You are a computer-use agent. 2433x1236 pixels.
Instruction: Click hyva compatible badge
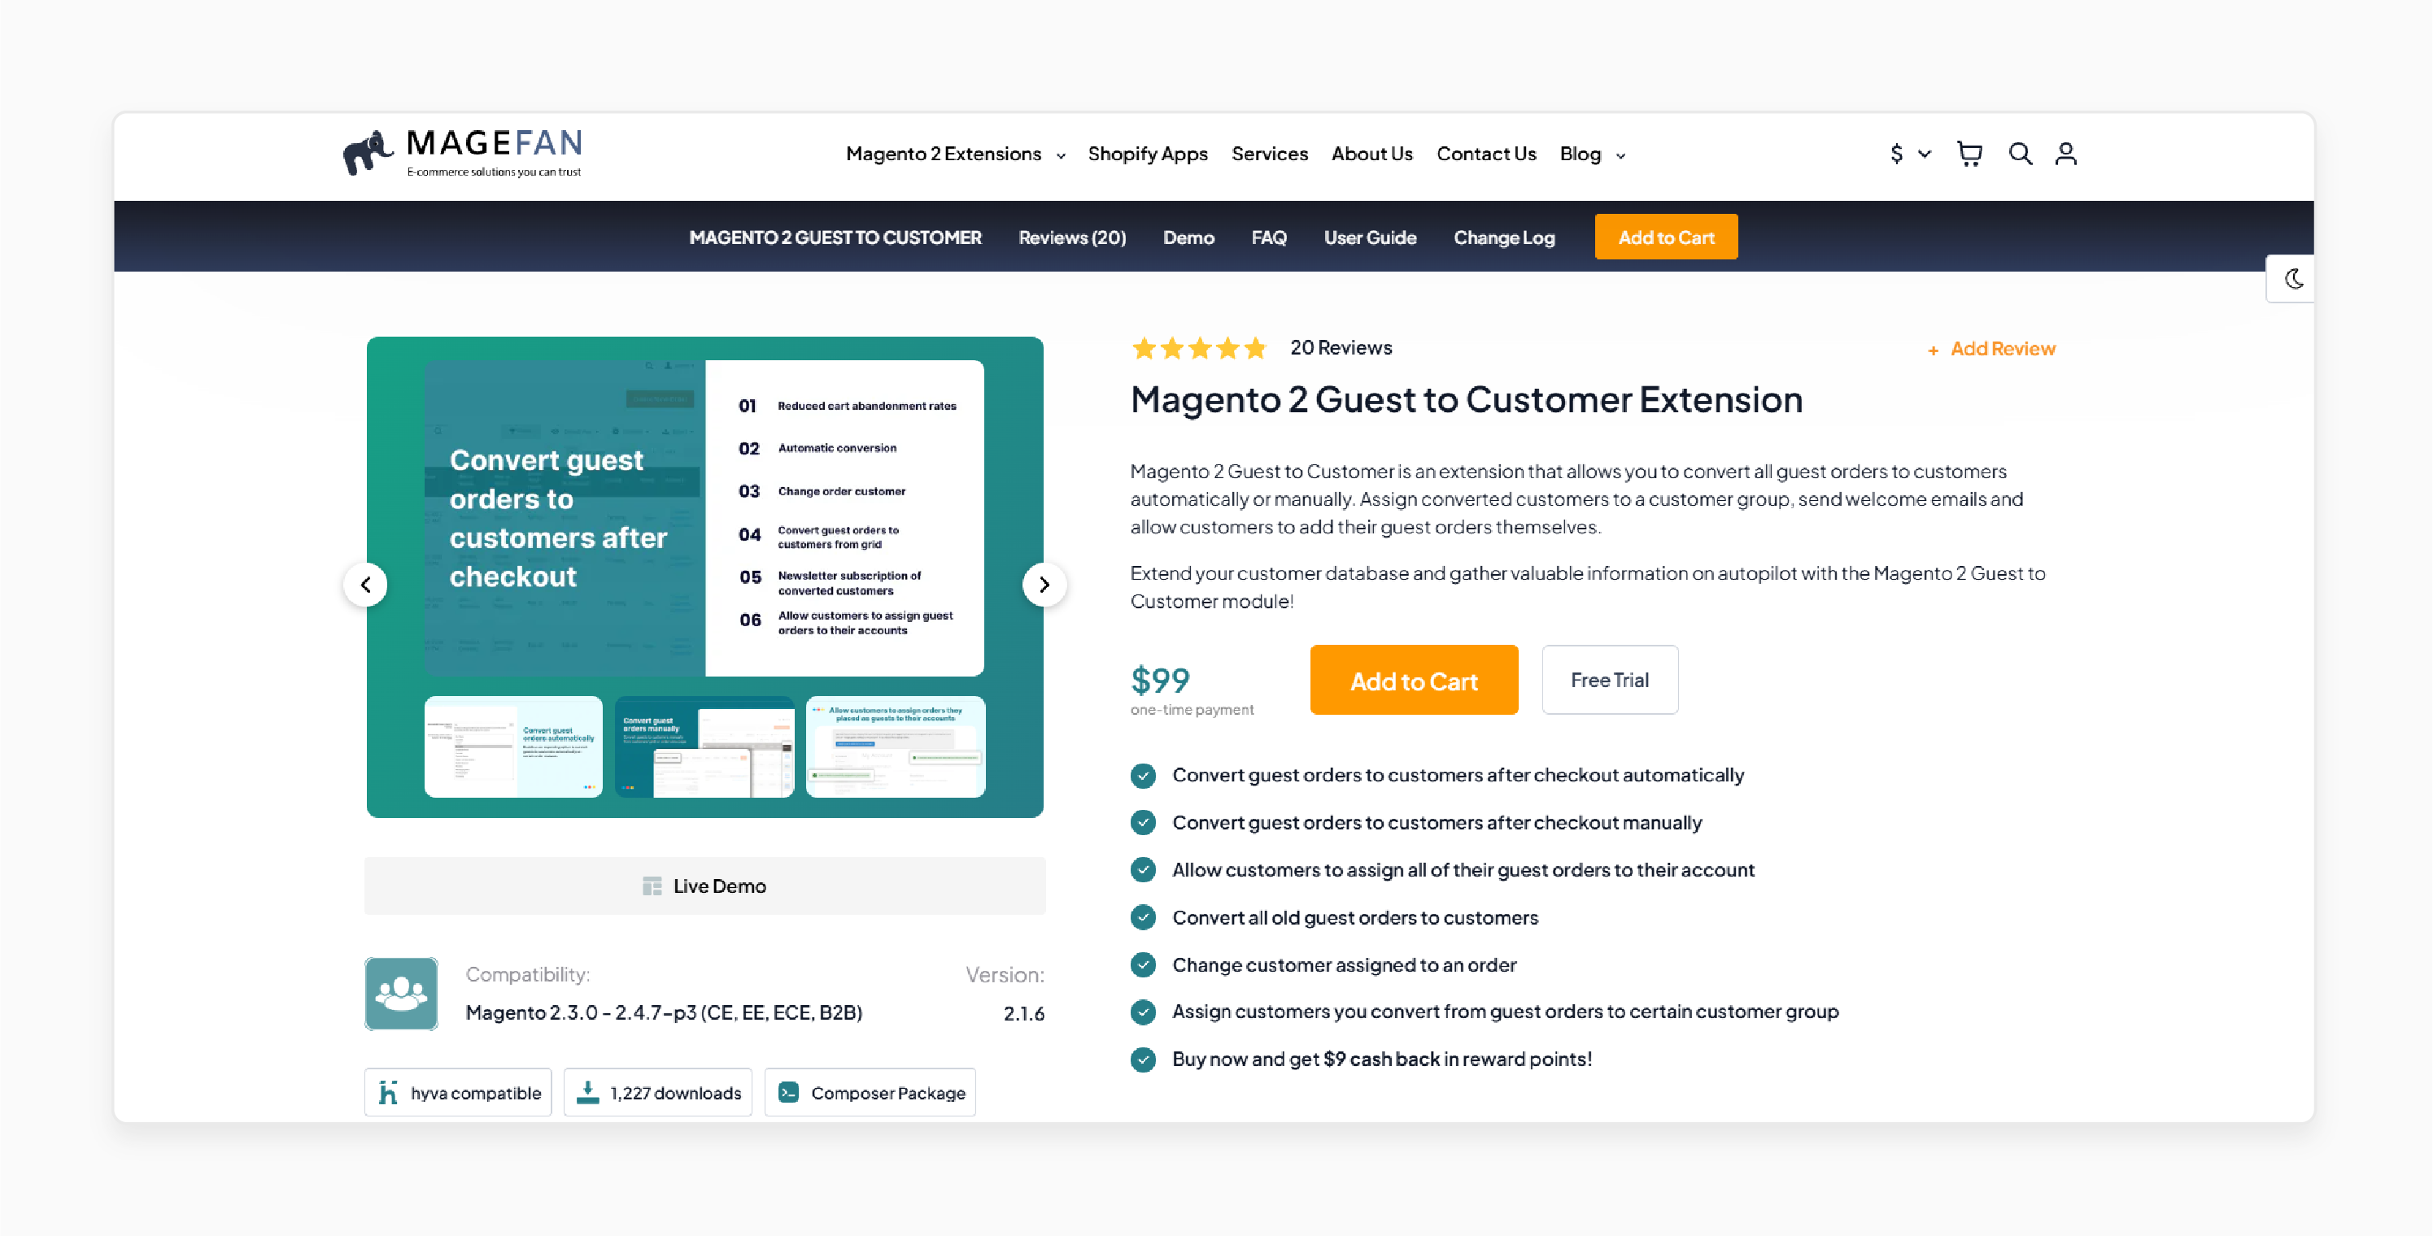tap(458, 1092)
